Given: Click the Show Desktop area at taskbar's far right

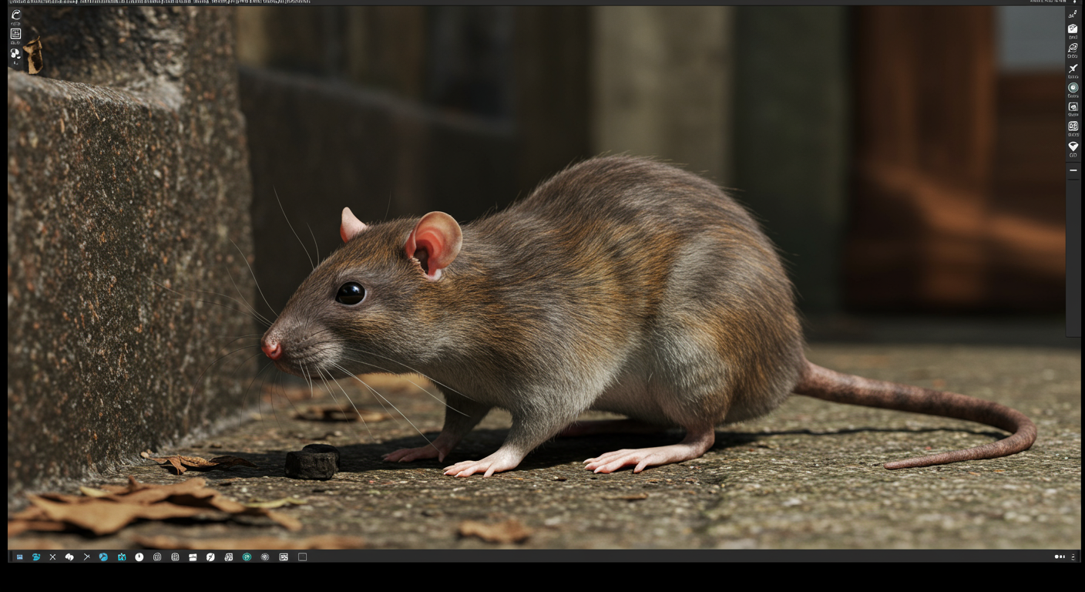Looking at the screenshot, I should tap(1083, 557).
